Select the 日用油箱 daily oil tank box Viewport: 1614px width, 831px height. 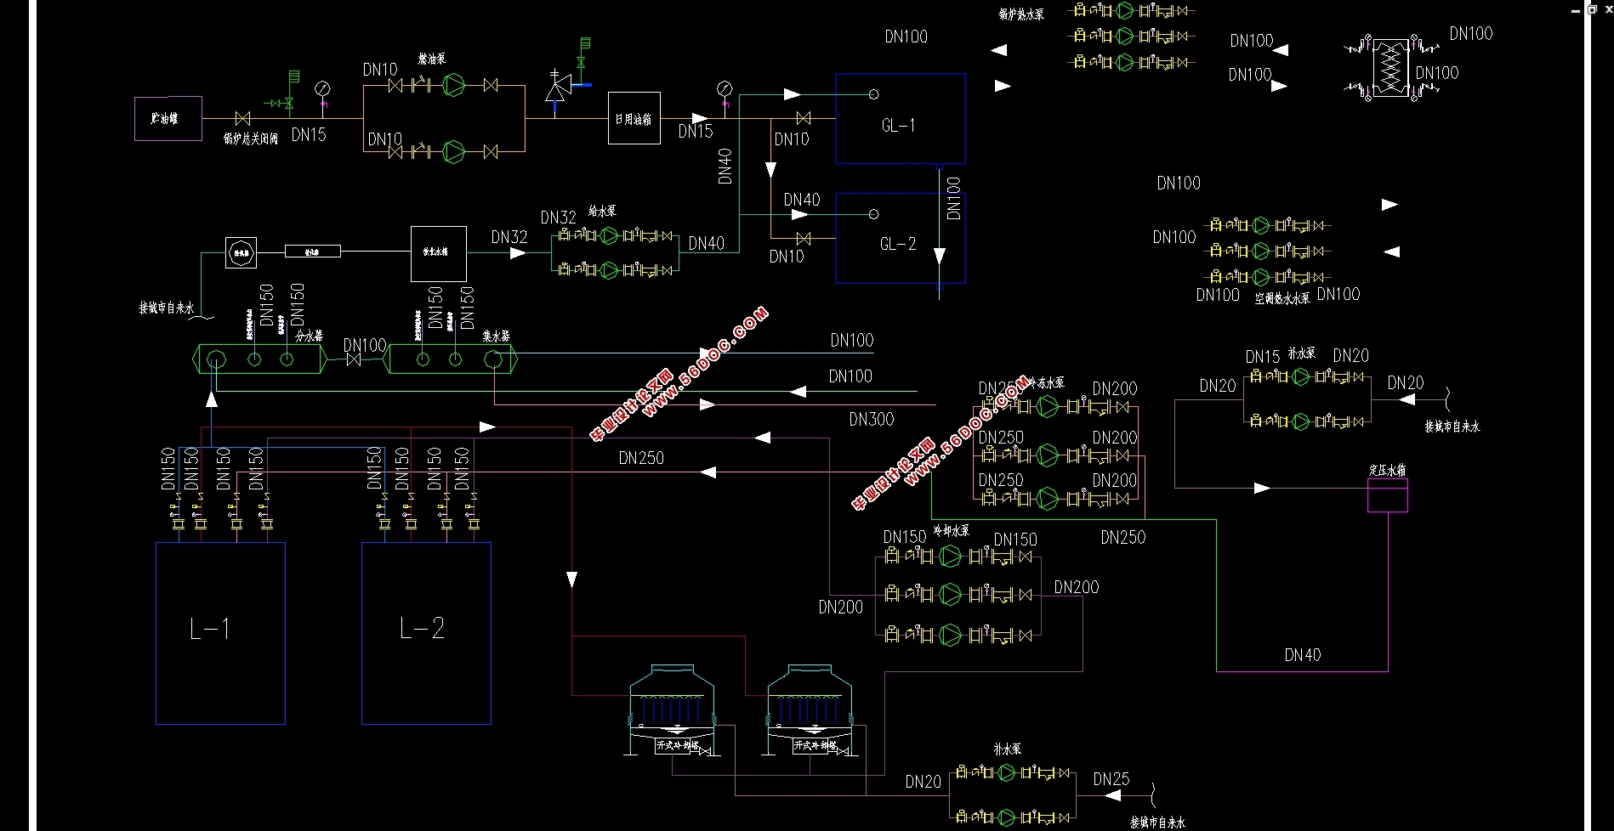pos(634,118)
